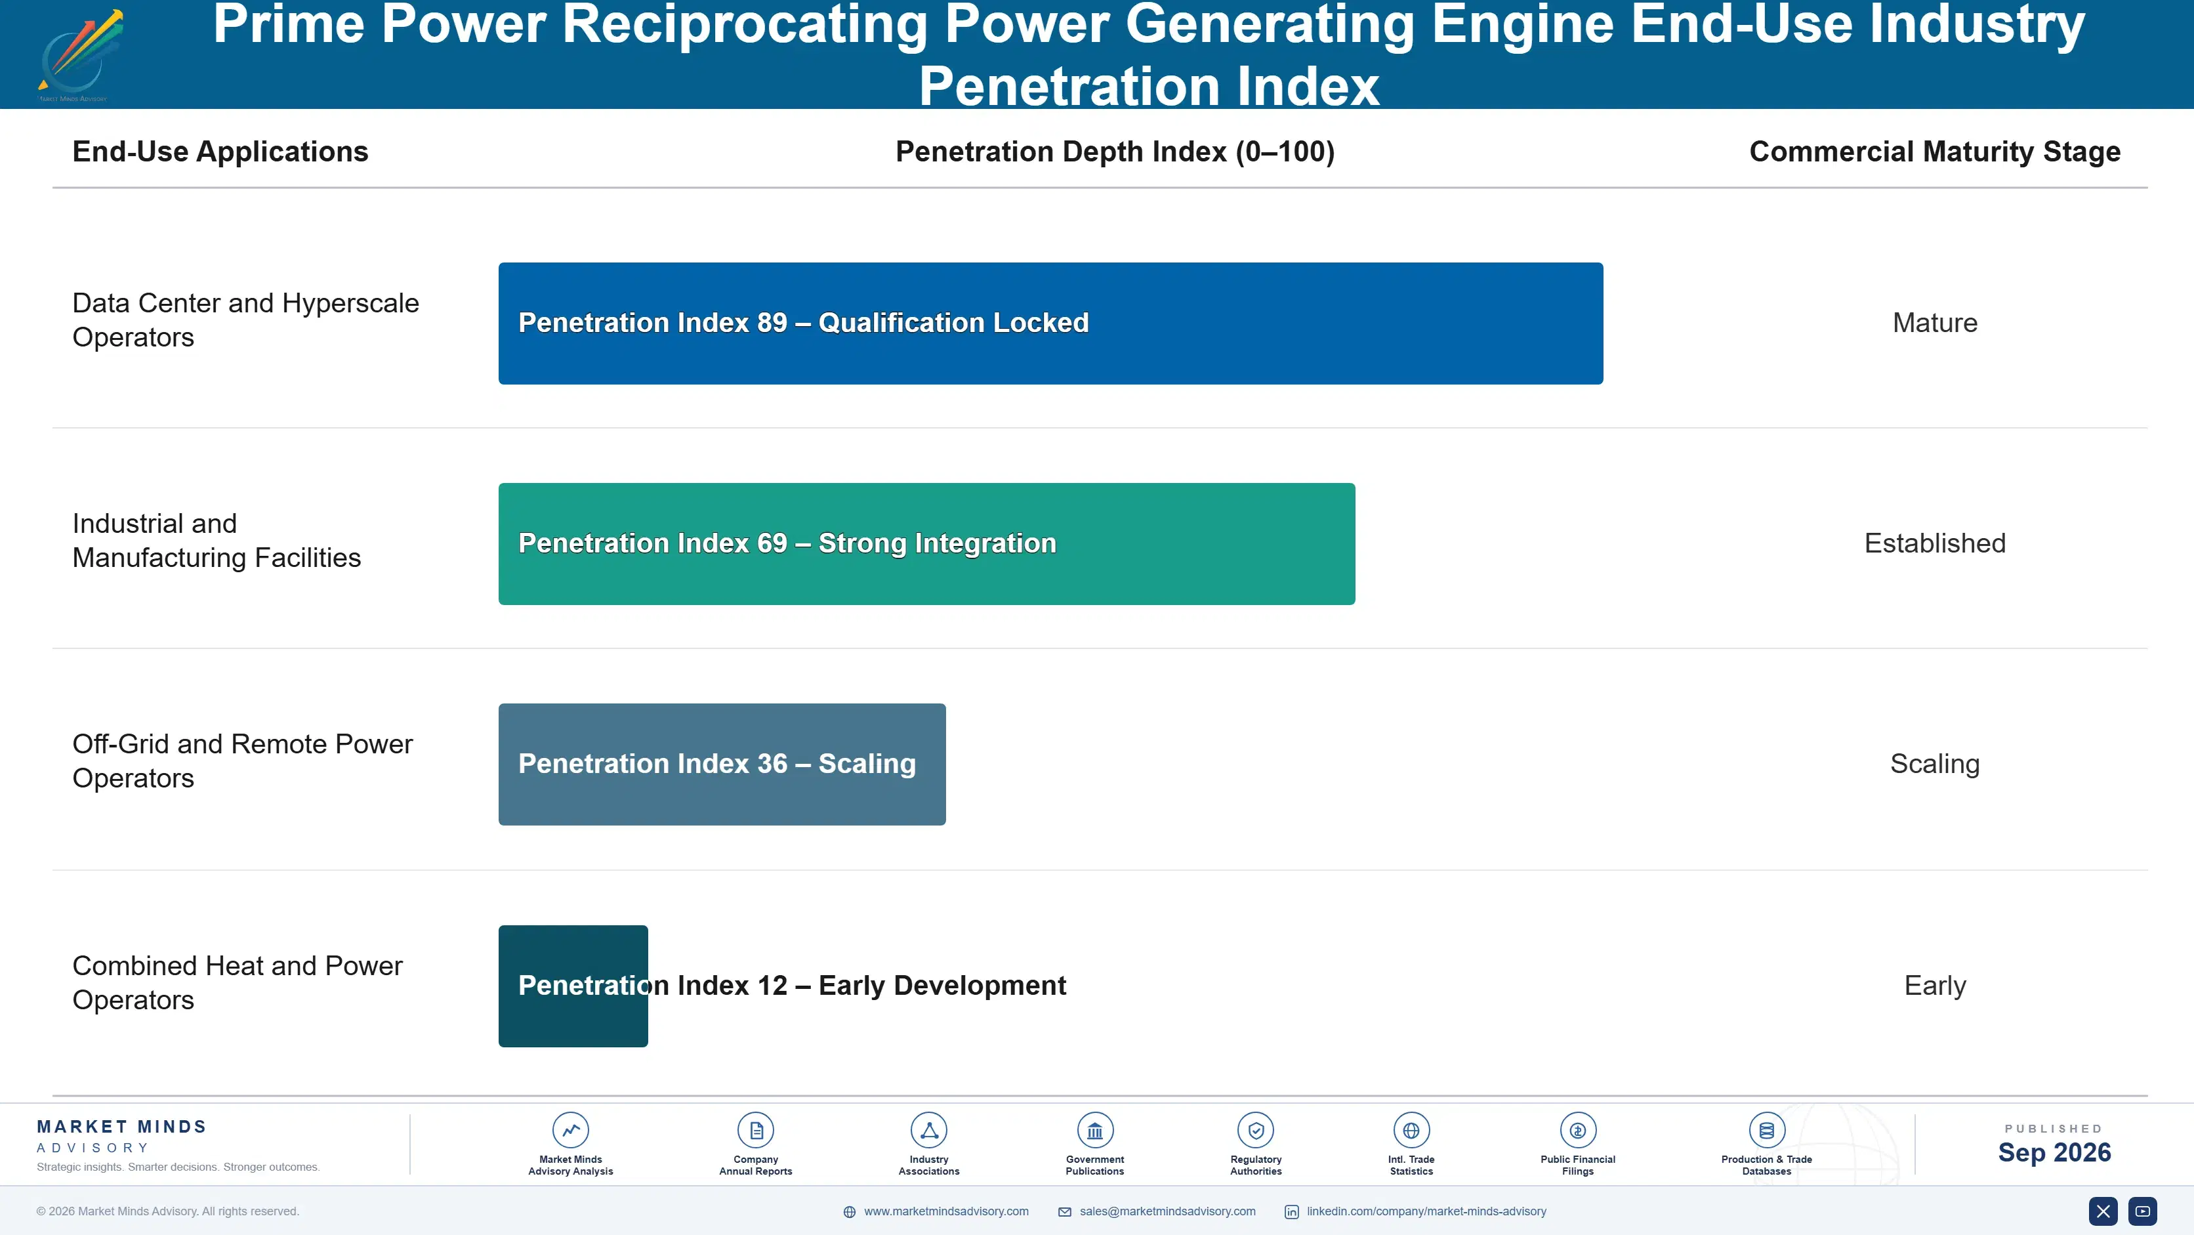Click the Strategic insights tagline text
This screenshot has height=1235, width=2194.
coord(178,1167)
